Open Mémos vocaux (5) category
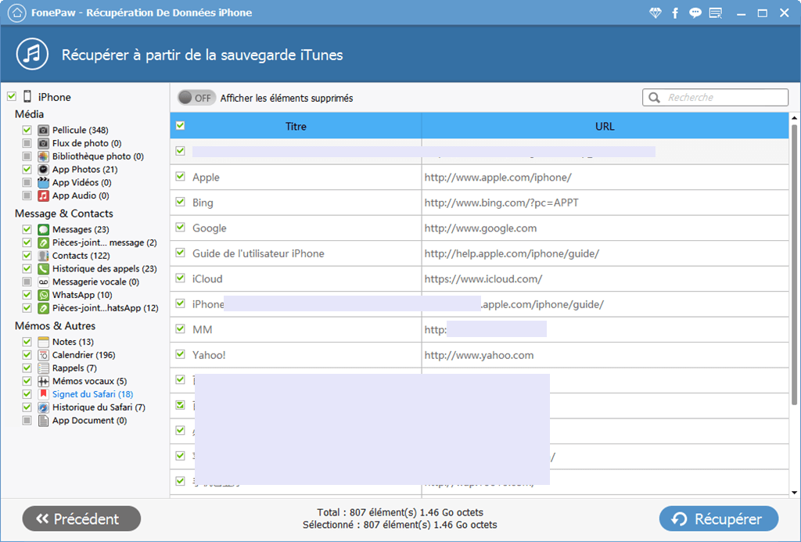This screenshot has height=542, width=801. 89,381
